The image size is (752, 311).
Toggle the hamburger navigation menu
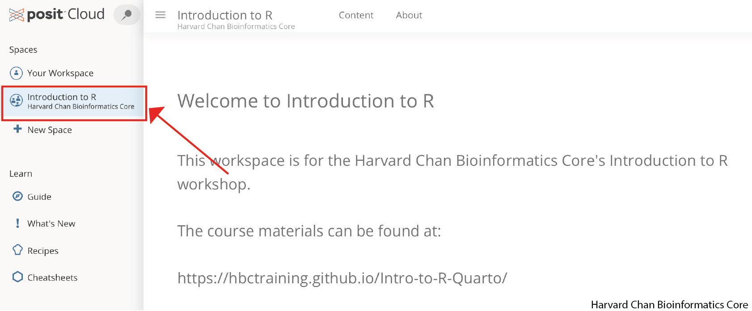160,15
